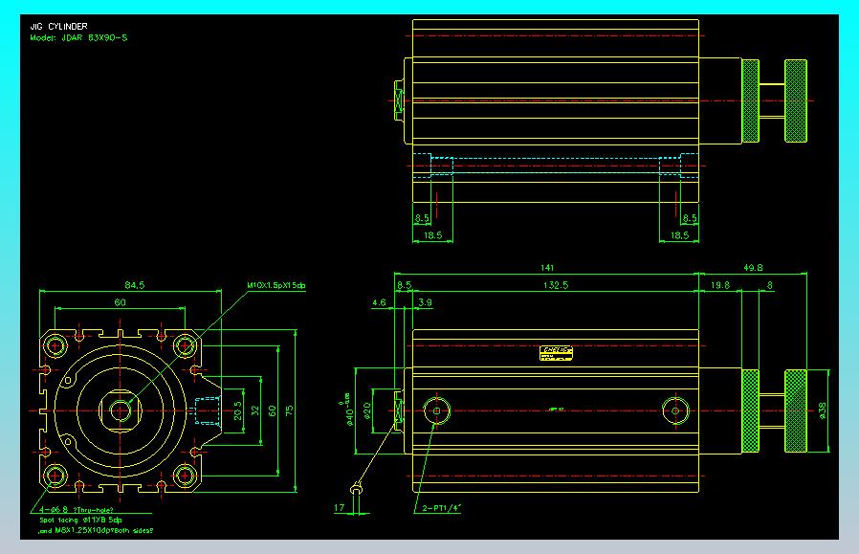Pick the 17 wrench flat dimension

click(340, 507)
